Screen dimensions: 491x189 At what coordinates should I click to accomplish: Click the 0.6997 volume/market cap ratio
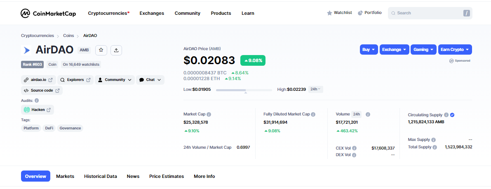(243, 147)
